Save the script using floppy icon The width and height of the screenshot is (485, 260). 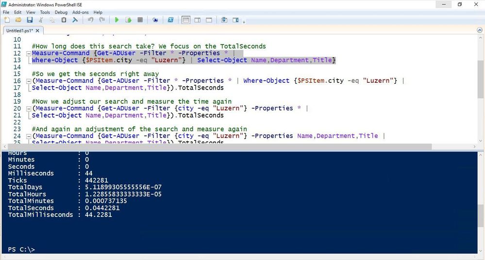[x=30, y=20]
